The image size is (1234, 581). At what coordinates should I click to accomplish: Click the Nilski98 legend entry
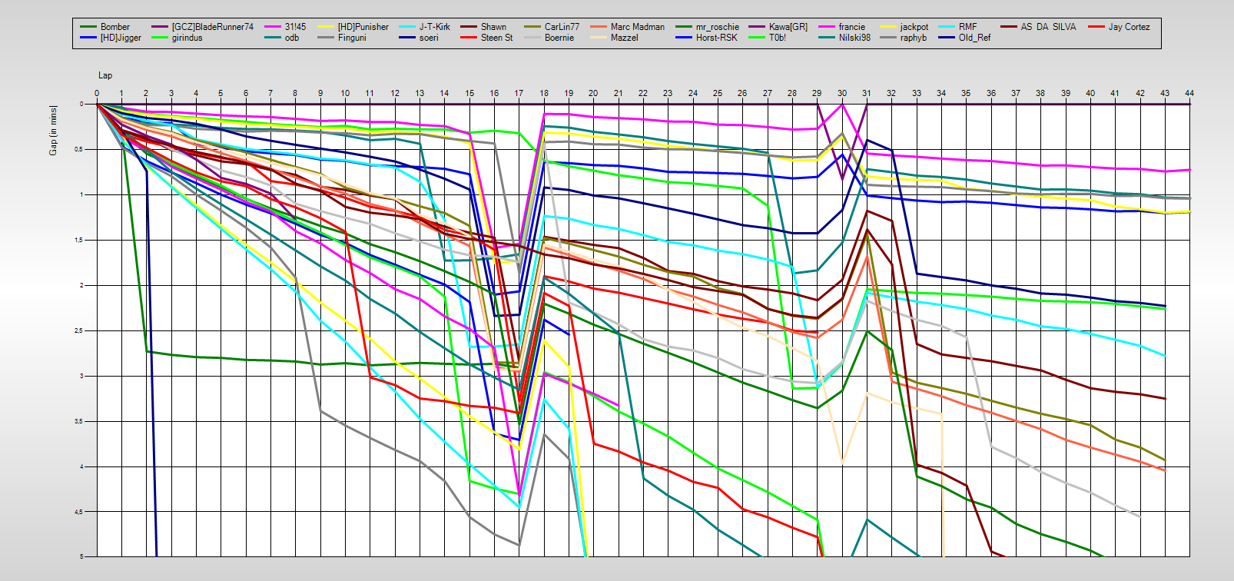tap(854, 38)
